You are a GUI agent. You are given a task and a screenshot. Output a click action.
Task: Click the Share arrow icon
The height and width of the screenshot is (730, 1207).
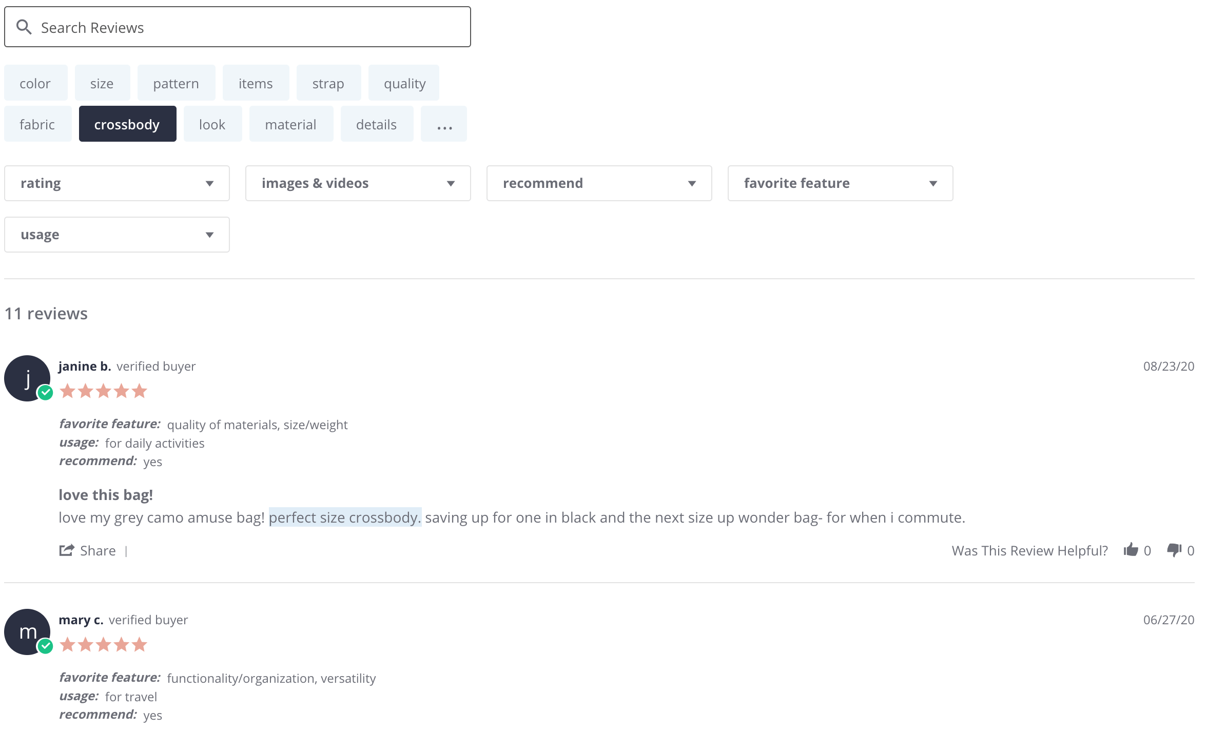coord(67,550)
